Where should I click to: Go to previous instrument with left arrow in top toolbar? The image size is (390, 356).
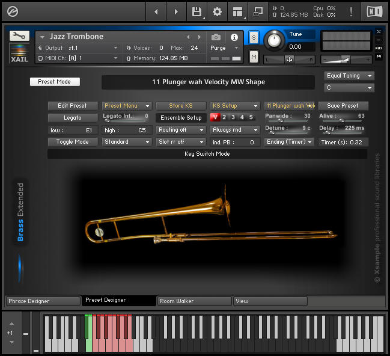click(156, 11)
